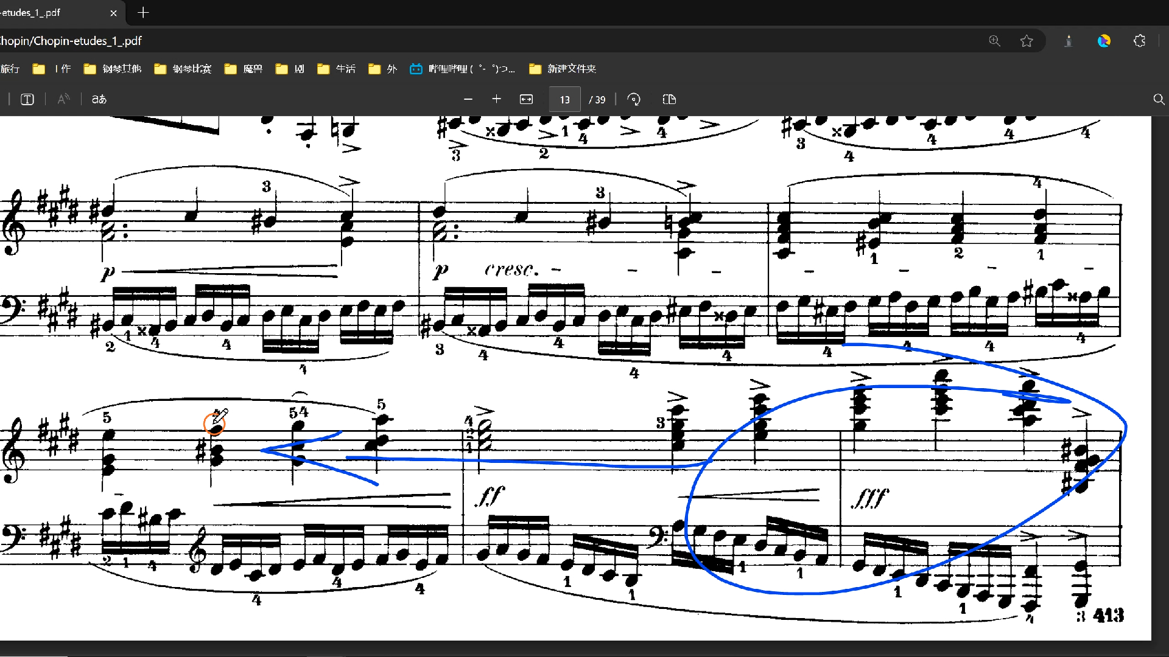Viewport: 1169px width, 657px height.
Task: Open the 工作 bookmarks folder
Action: pyautogui.click(x=52, y=69)
